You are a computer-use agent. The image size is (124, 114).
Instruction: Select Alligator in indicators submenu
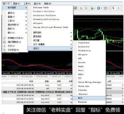(50, 23)
